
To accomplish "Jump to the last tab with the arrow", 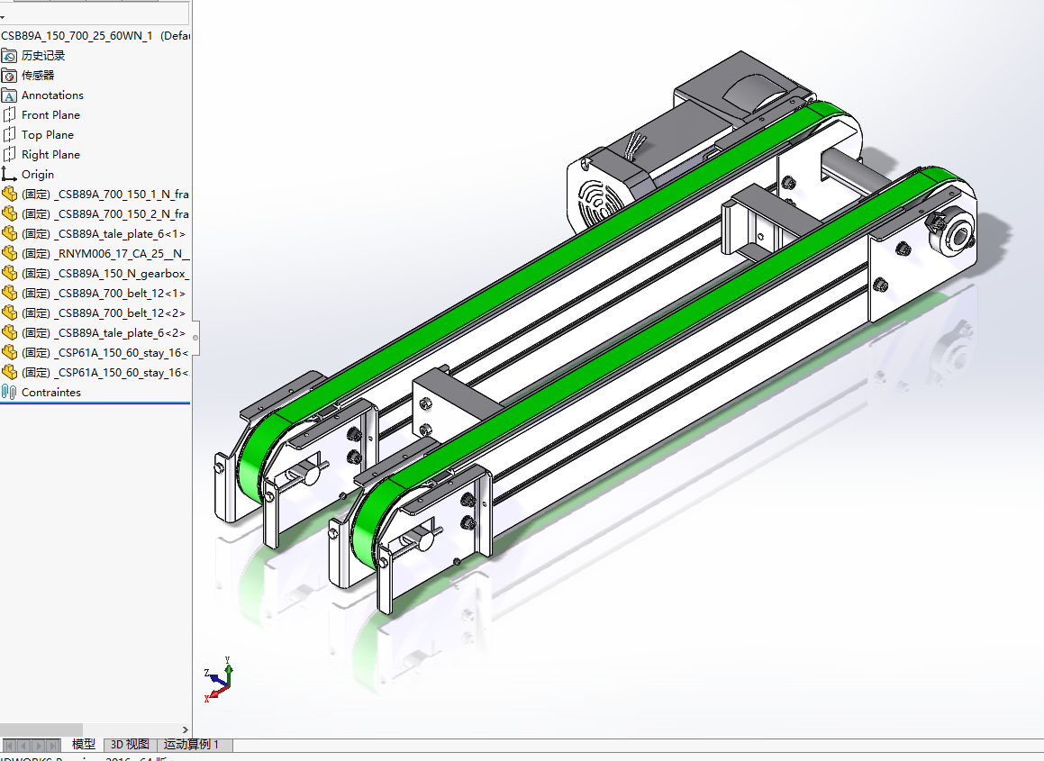I will click(x=53, y=746).
